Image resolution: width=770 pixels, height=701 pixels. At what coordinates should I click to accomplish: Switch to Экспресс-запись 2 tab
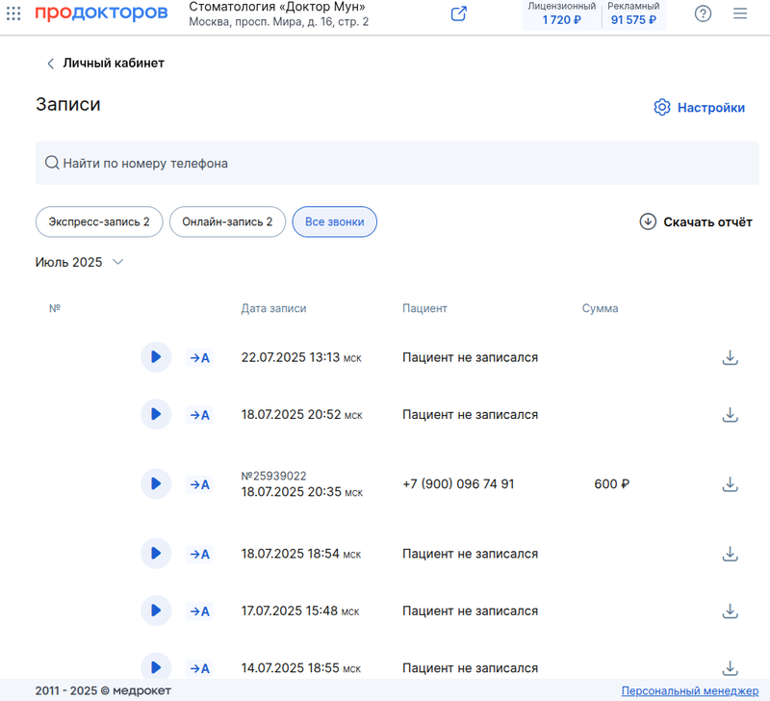coord(99,222)
